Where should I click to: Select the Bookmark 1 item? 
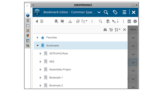tap(56, 78)
